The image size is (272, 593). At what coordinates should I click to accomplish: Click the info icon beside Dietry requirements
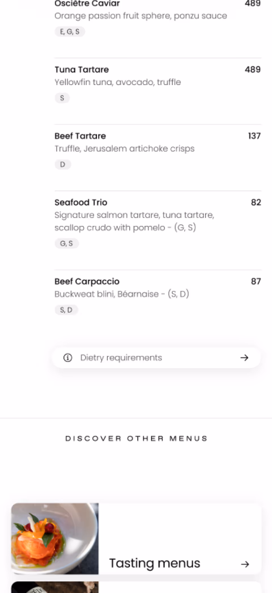coord(68,358)
